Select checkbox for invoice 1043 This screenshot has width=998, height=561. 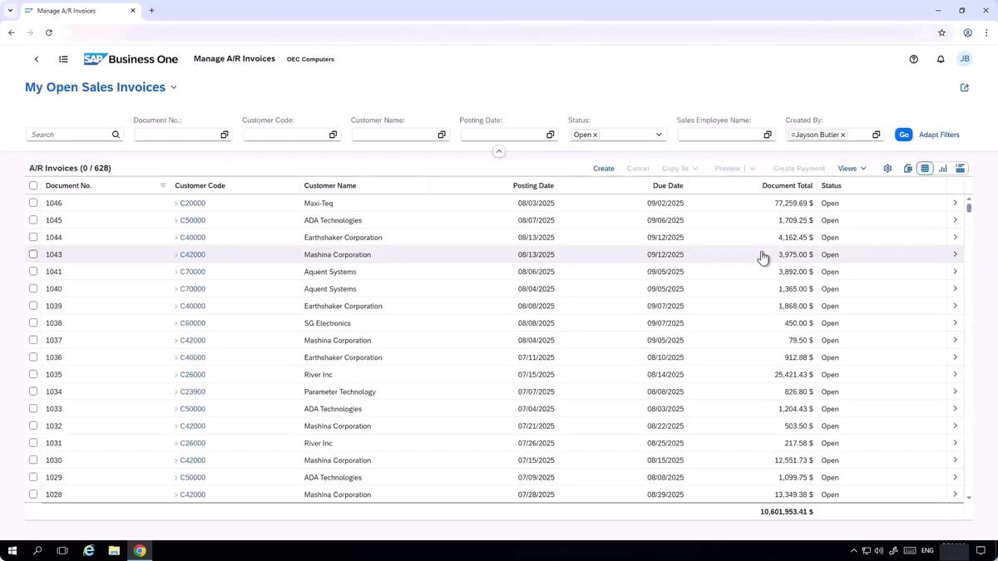(33, 254)
